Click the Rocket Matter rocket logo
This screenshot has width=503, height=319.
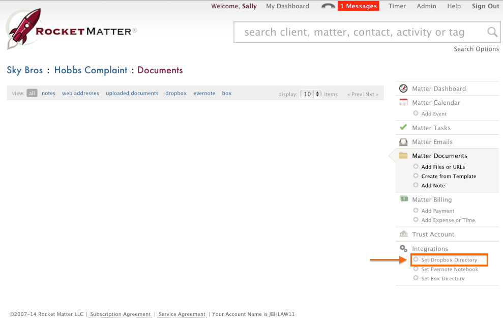click(24, 30)
